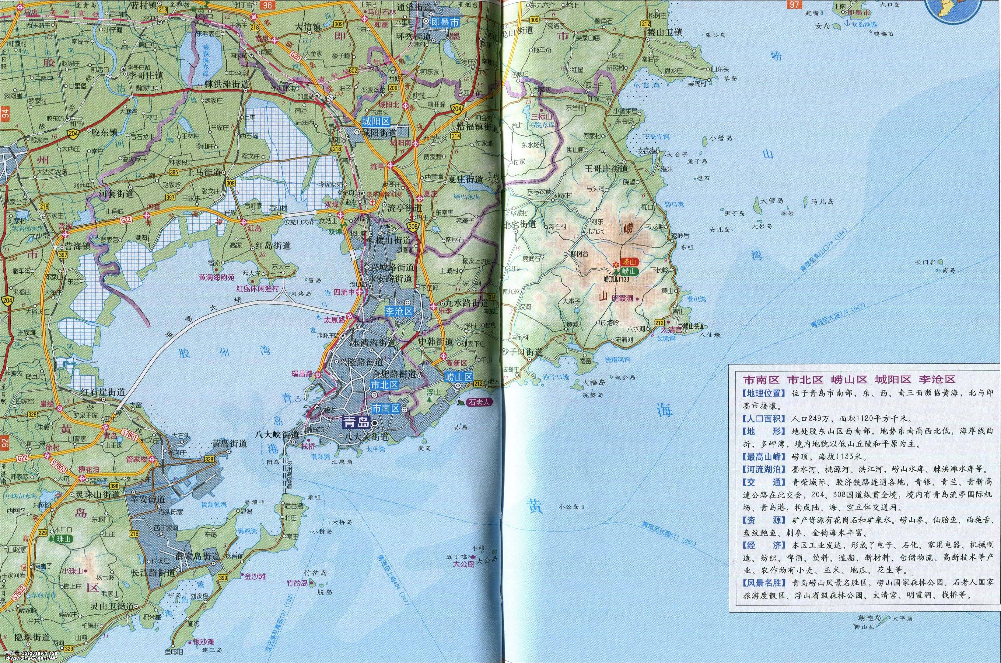Click the page 96 marker tab

coord(267,5)
